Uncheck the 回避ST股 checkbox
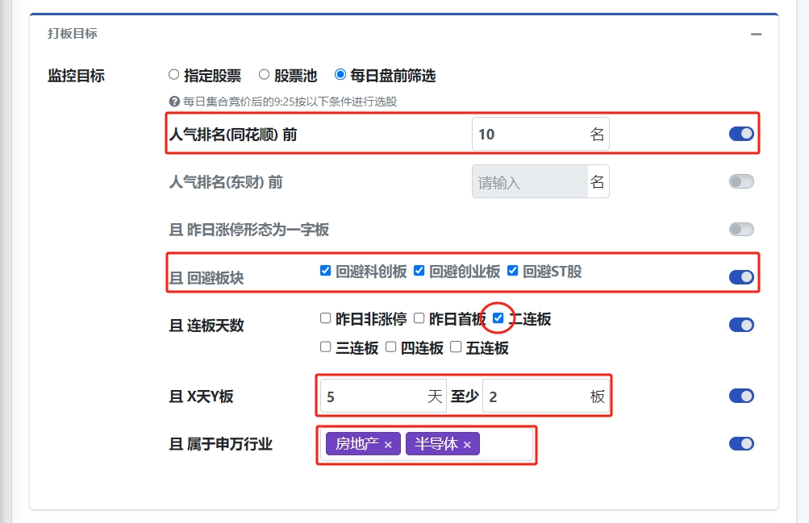 click(513, 271)
